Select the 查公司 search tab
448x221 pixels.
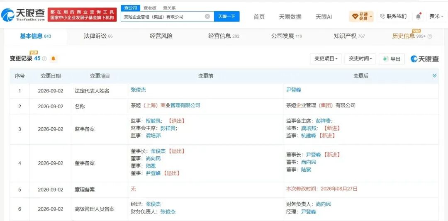[131, 8]
